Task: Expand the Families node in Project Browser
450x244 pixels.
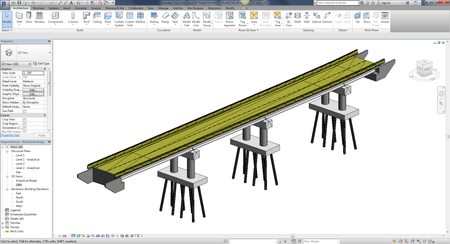Action: [x=3, y=223]
